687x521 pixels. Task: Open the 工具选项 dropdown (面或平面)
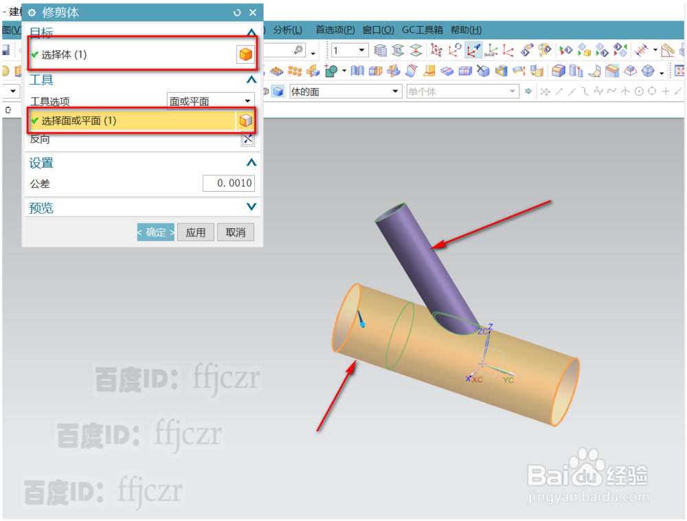coord(211,101)
